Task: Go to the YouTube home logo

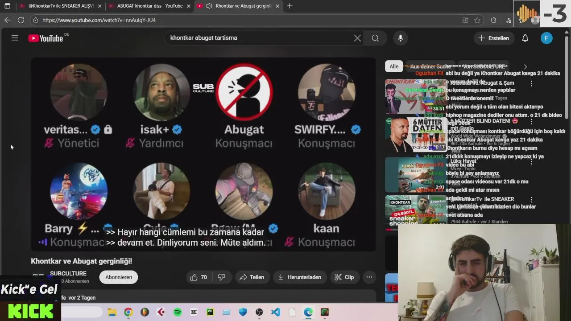Action: click(x=46, y=38)
